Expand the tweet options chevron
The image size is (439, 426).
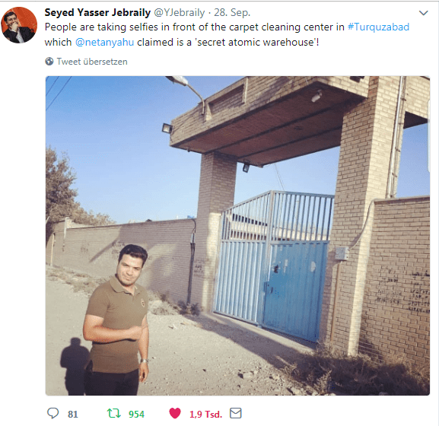[423, 13]
